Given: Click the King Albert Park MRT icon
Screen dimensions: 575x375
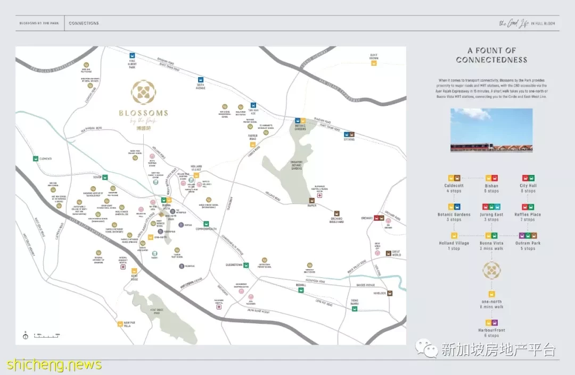Looking at the screenshot, I should coord(132,56).
